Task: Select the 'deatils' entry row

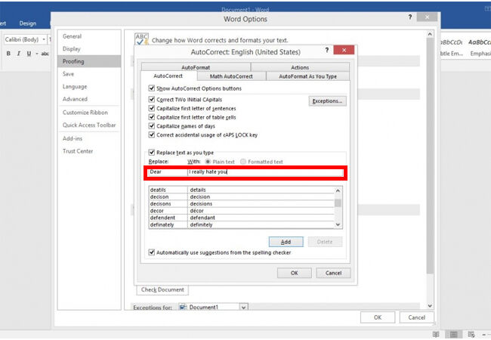Action: click(x=242, y=190)
